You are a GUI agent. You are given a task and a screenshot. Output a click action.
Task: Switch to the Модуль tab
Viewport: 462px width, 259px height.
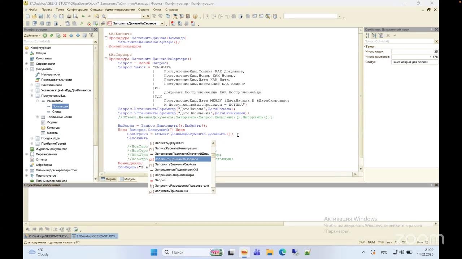[x=127, y=179]
